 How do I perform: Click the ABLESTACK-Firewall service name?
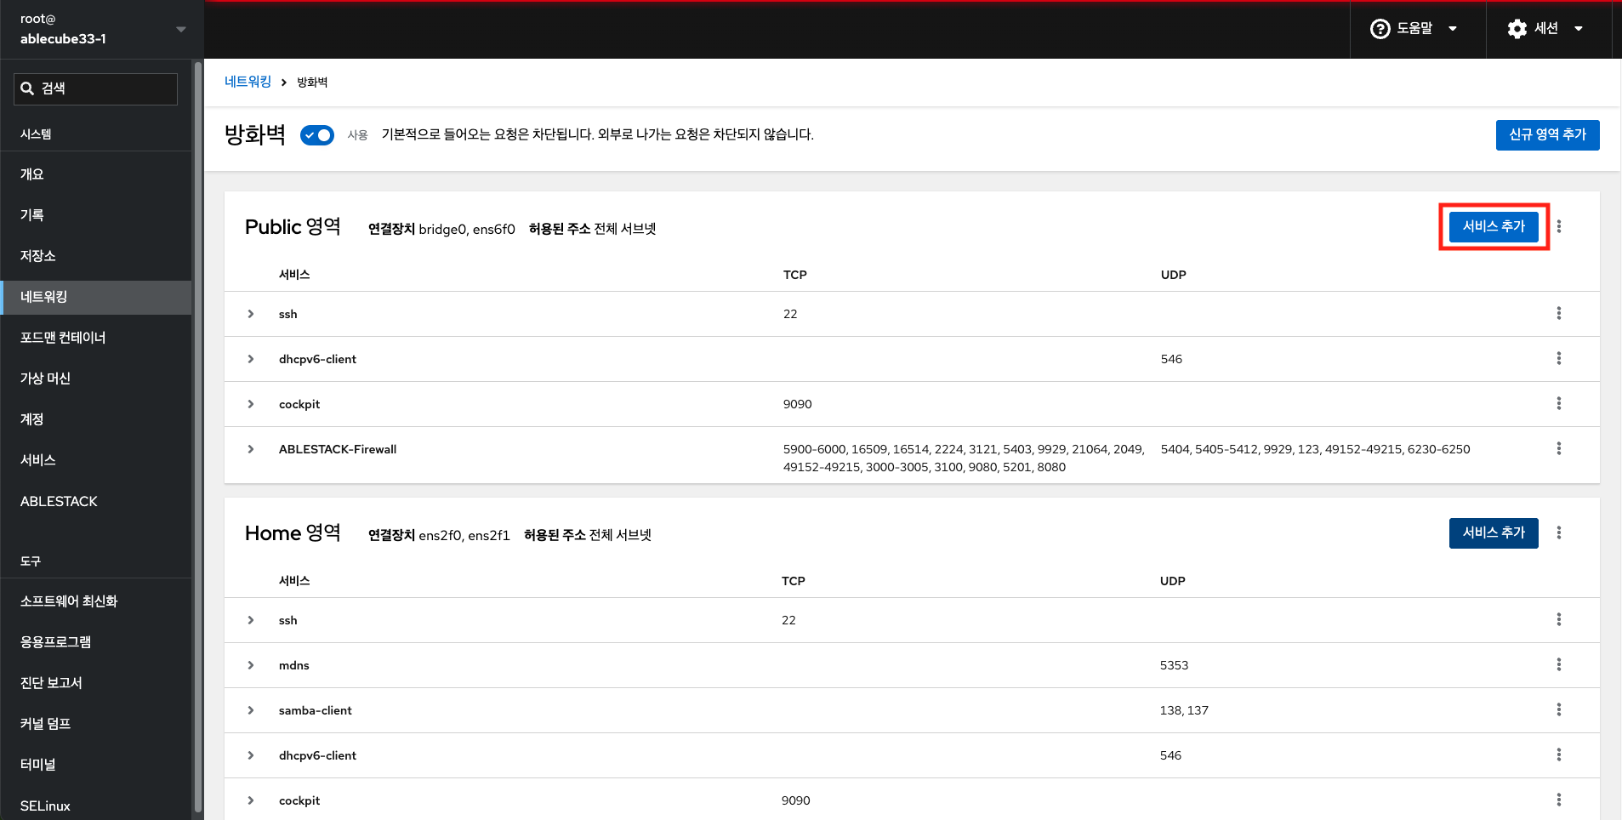[338, 449]
